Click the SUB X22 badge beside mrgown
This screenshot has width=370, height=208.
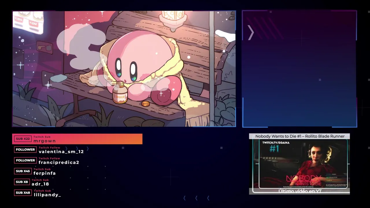(23, 139)
